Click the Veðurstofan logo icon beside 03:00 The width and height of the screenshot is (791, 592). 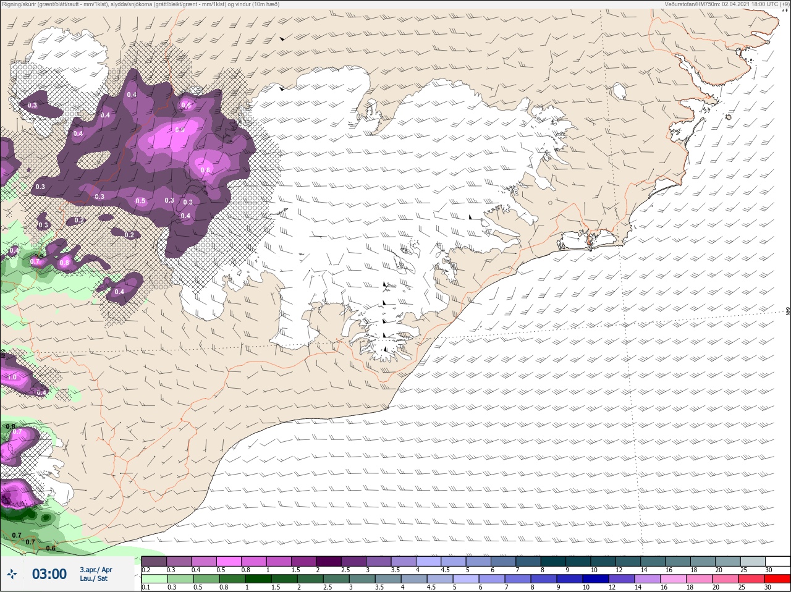click(x=12, y=574)
